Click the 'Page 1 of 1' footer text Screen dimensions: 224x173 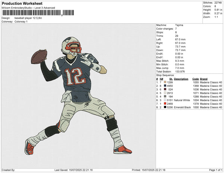(x=215, y=170)
